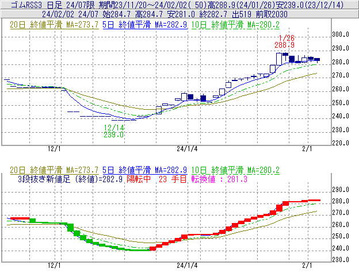The image size is (359, 273).
Task: Click the 220.0 upper chart axis label
Action: coord(341,143)
